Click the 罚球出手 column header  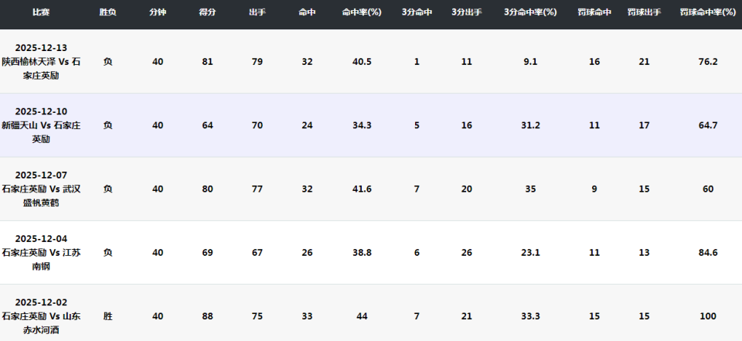coord(644,13)
